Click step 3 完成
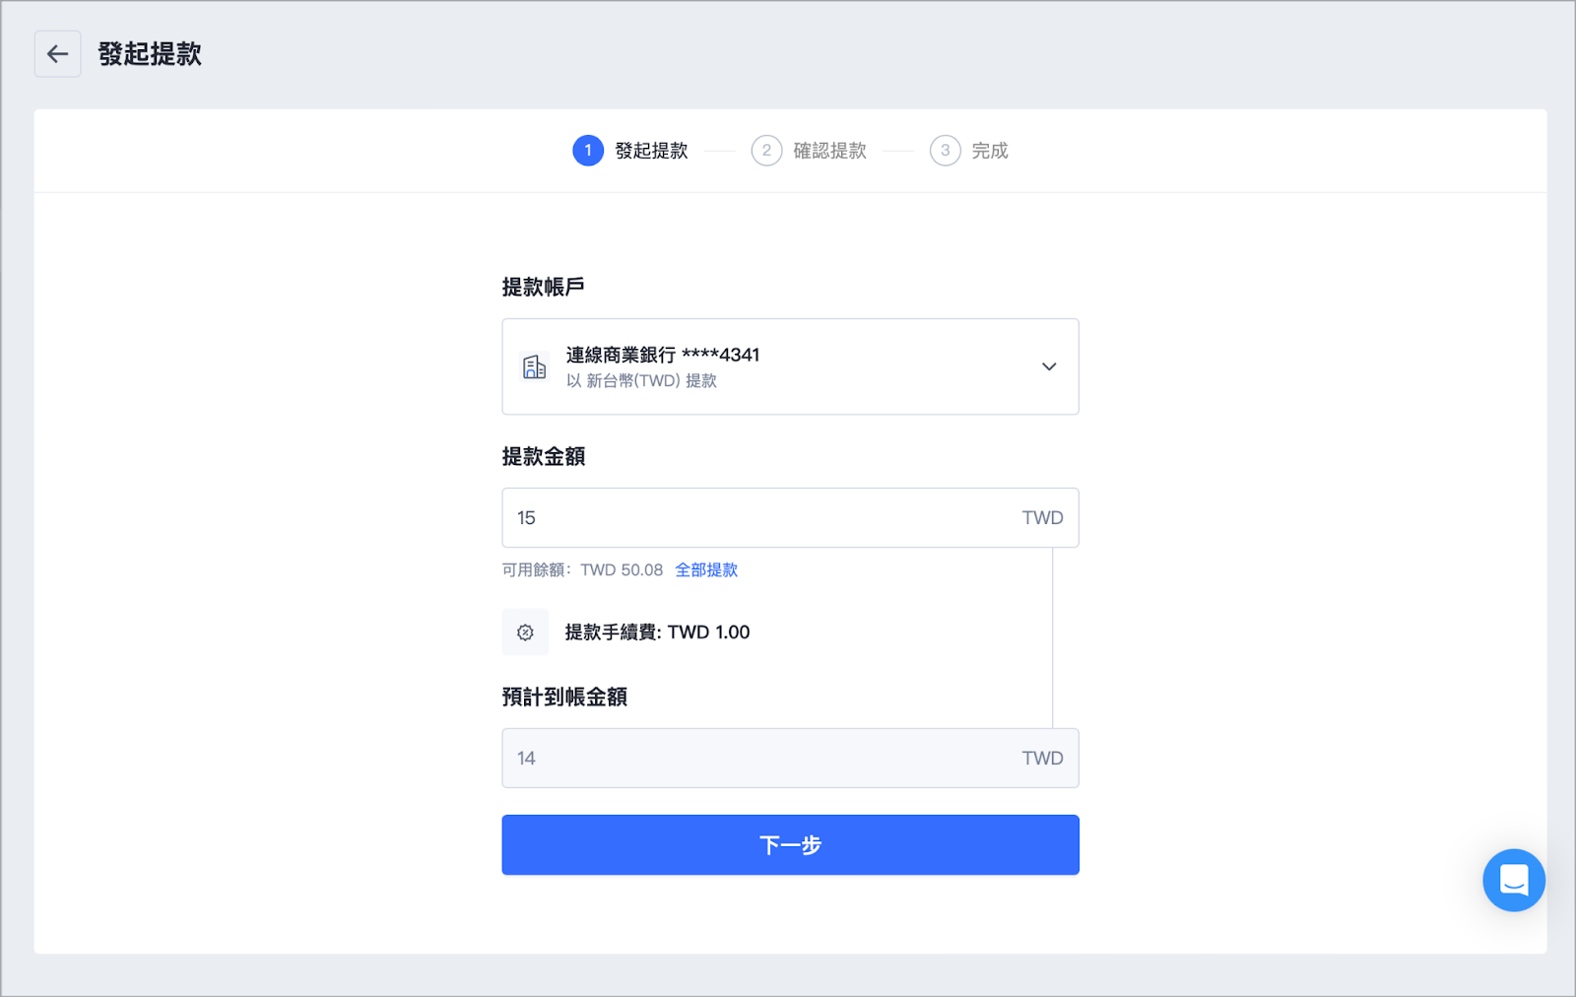 [969, 151]
